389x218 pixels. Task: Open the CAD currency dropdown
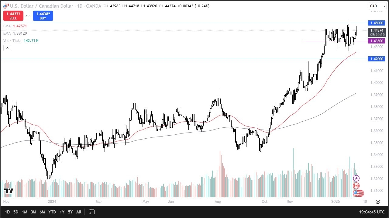377,6
